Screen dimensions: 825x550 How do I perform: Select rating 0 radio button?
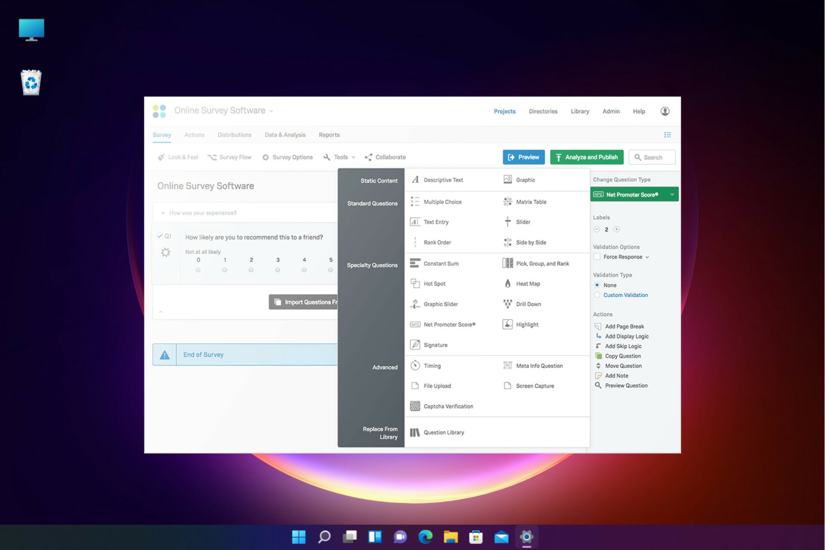pyautogui.click(x=198, y=270)
